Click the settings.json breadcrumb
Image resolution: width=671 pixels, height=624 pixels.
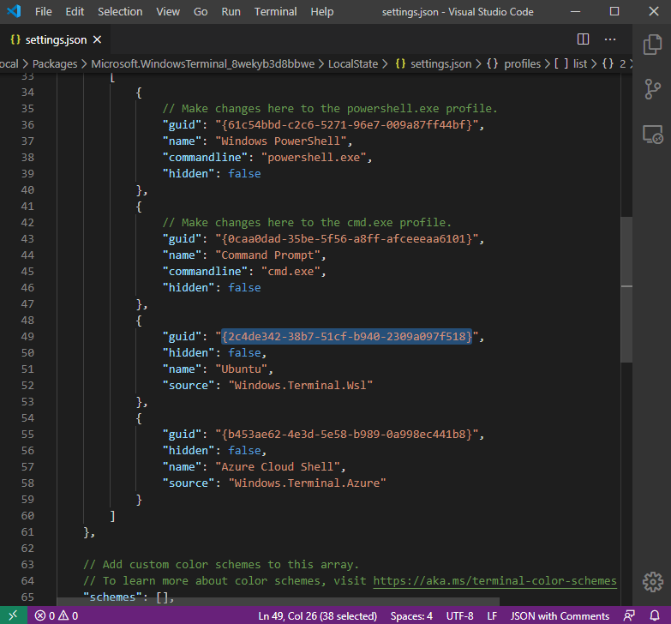coord(433,63)
